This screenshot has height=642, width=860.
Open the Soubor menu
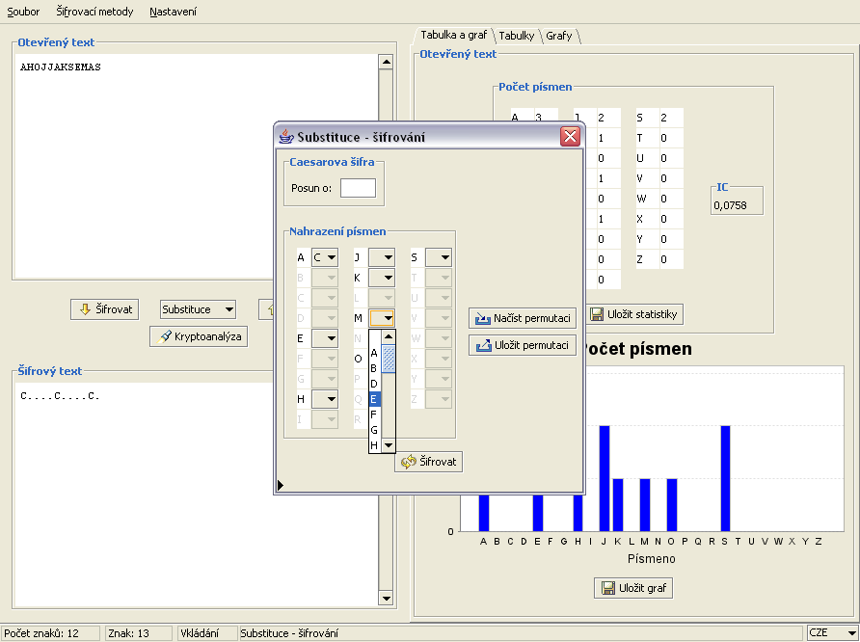23,12
